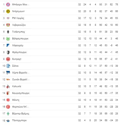
Task: Click the RB Leipzig team logo
Action: pyautogui.click(x=8, y=18)
